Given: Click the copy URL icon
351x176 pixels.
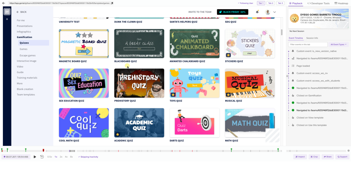Looking at the screenshot, I should point(112,3).
